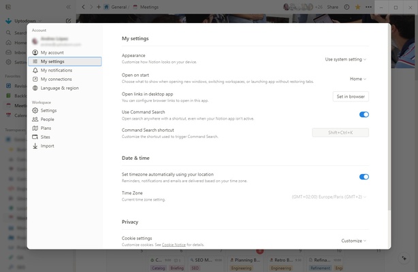Select My settings in the sidebar
The image size is (418, 272).
65,61
